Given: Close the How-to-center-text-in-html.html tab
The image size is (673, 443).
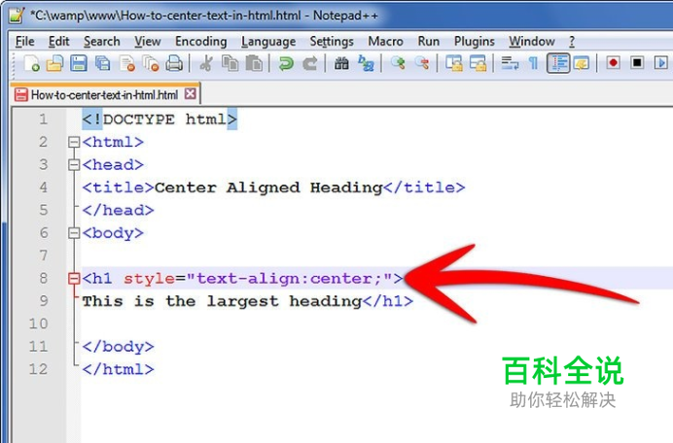Looking at the screenshot, I should pos(191,94).
